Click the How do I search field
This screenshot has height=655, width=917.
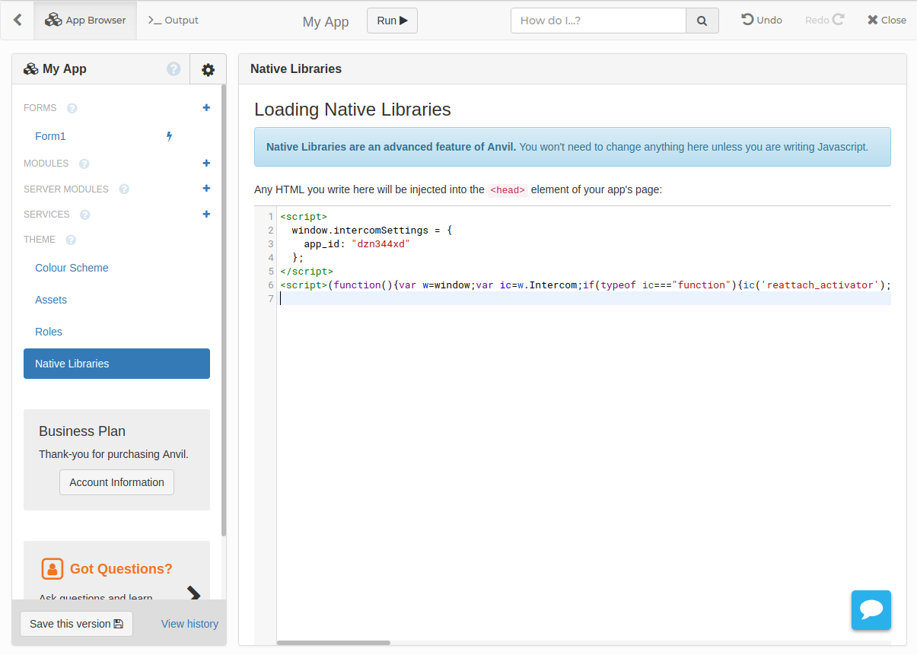tap(598, 20)
